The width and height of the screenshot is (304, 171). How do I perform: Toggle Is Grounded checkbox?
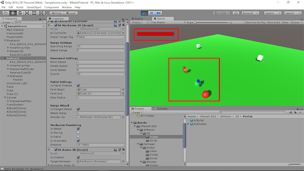pyautogui.click(x=78, y=141)
